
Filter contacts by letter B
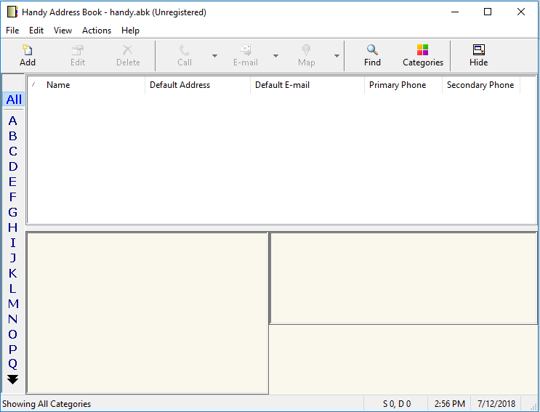pyautogui.click(x=13, y=136)
